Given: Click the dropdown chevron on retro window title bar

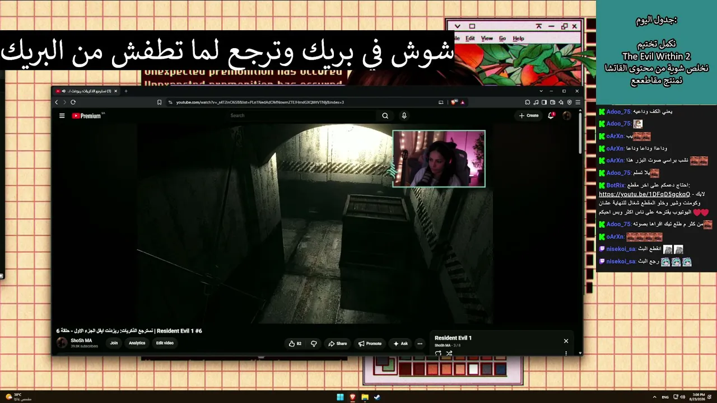Looking at the screenshot, I should 457,26.
